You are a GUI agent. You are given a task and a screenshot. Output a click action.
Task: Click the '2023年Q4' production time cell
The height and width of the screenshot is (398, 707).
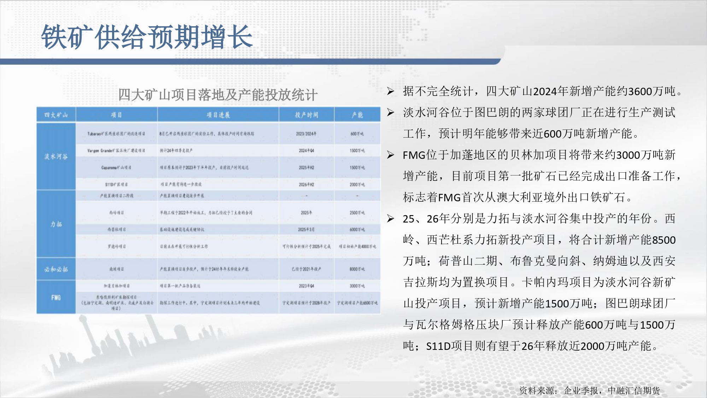tap(306, 286)
